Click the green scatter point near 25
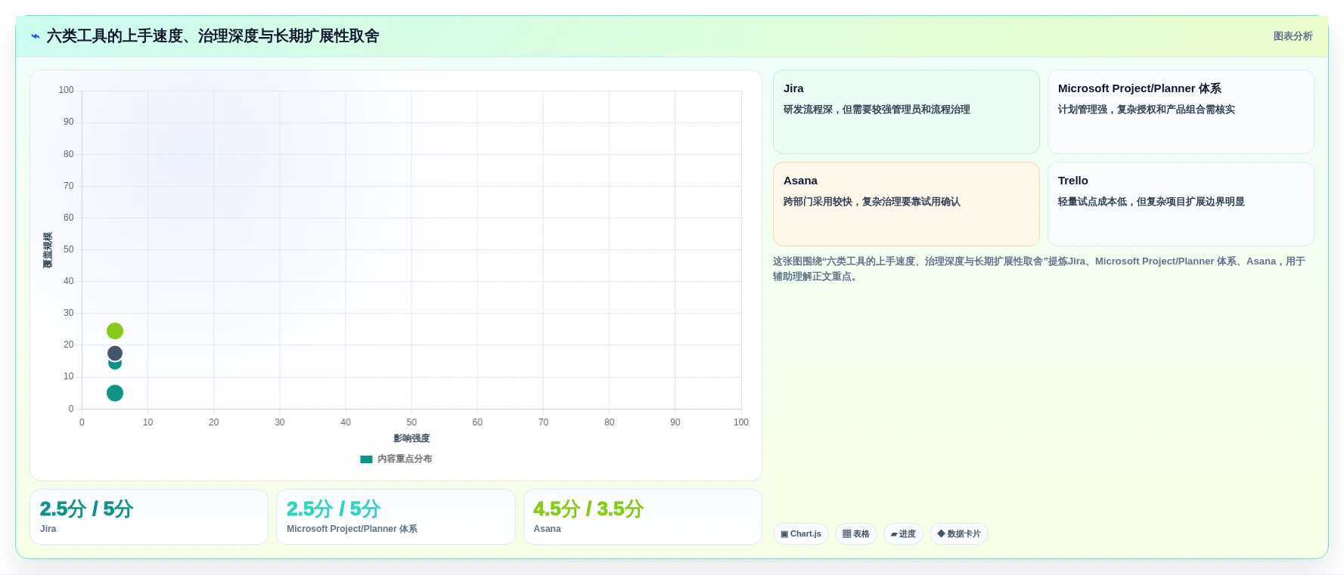This screenshot has width=1344, height=575. (x=115, y=331)
